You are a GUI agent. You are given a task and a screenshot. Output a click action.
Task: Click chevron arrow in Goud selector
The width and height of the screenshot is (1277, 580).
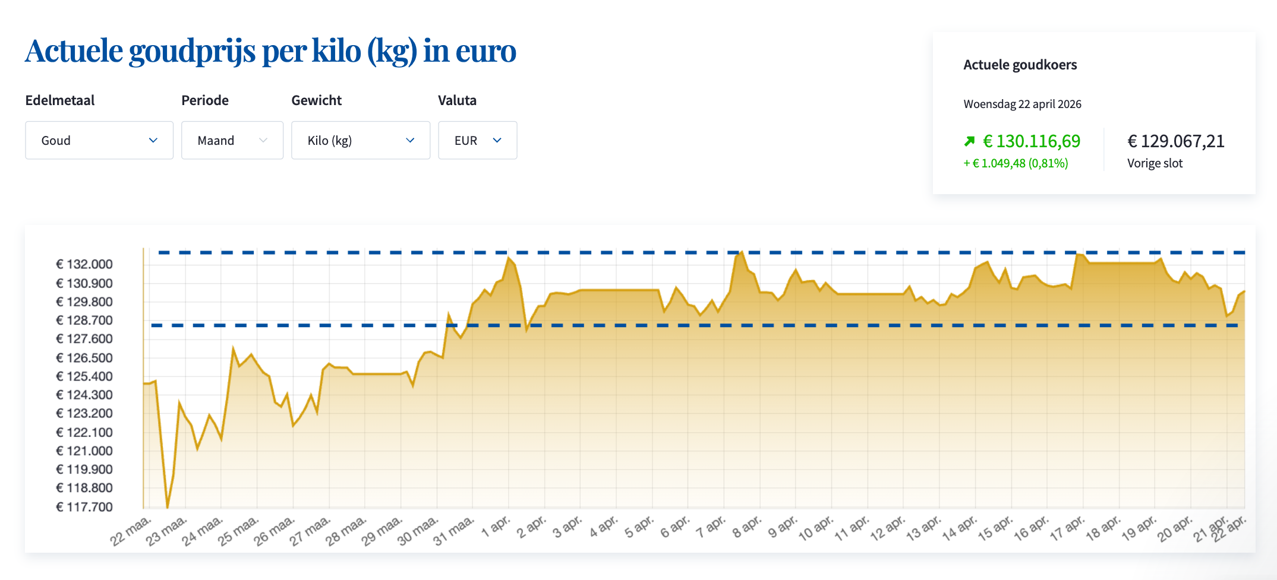pos(153,140)
